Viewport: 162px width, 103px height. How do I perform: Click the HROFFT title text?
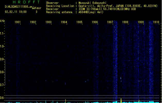(x=26, y=2)
